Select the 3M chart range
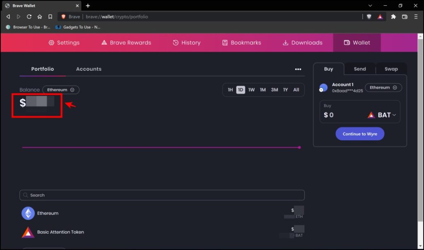Image resolution: width=424 pixels, height=250 pixels. pyautogui.click(x=275, y=90)
